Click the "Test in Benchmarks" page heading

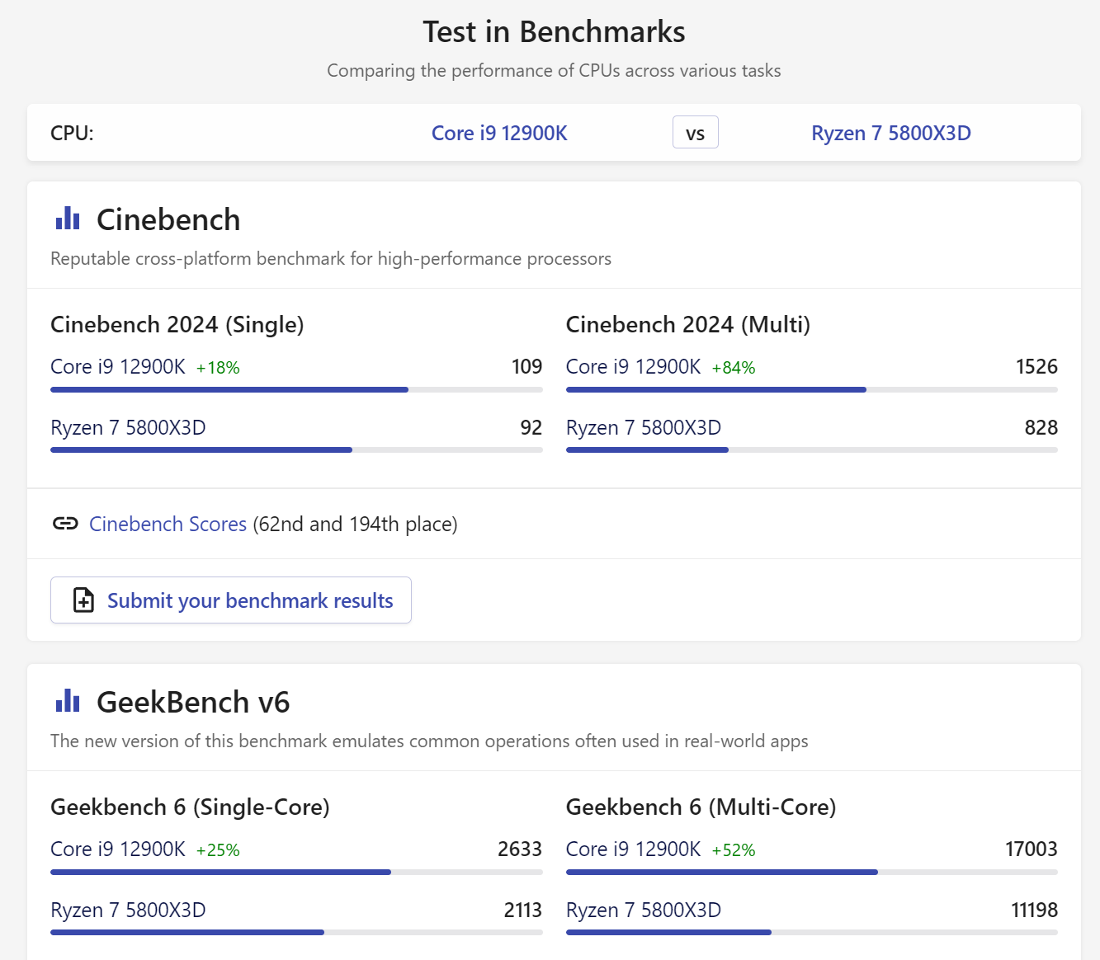[x=554, y=31]
